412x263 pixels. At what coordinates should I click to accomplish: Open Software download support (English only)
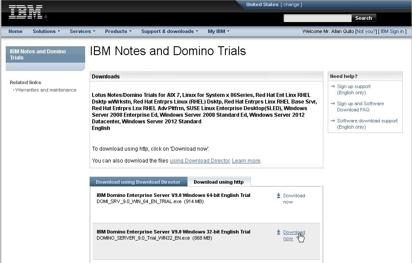[367, 124]
